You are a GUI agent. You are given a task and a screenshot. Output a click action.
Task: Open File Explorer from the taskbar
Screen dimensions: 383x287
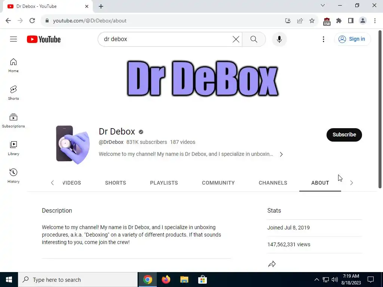(x=184, y=280)
